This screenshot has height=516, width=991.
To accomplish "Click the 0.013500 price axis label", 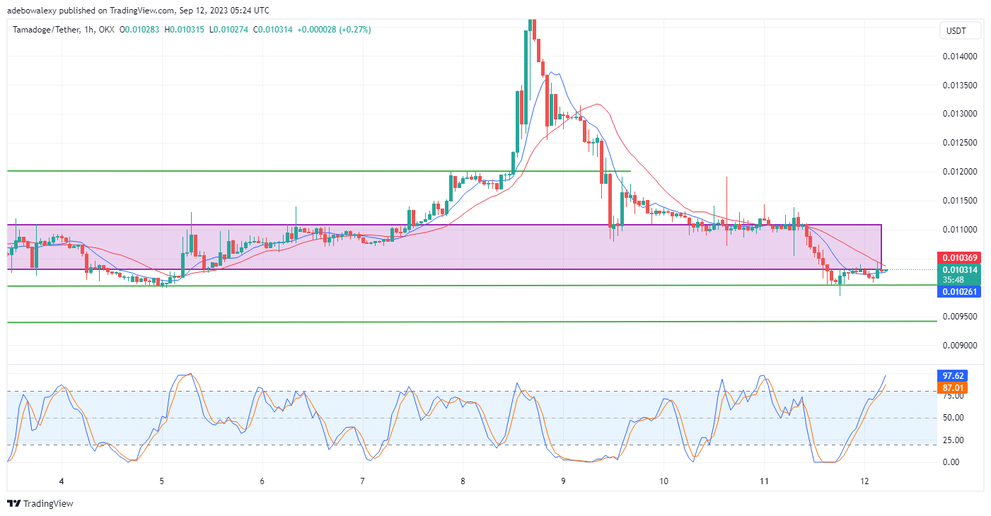I will click(961, 86).
